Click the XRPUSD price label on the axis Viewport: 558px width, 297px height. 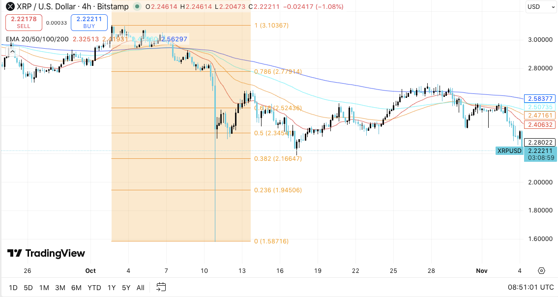click(510, 151)
